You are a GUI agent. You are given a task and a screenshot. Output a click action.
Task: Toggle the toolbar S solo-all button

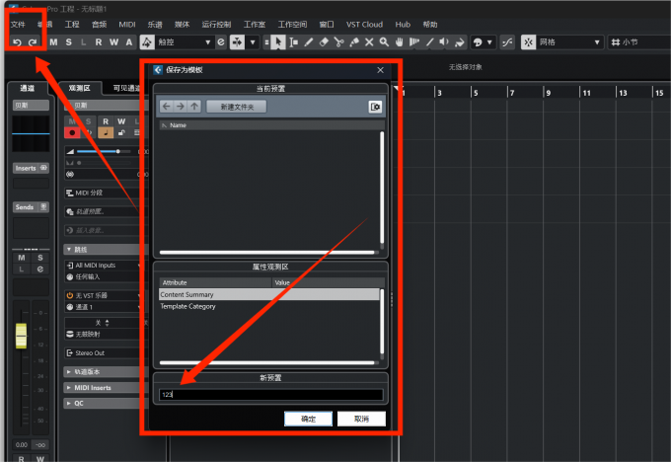[x=68, y=42]
